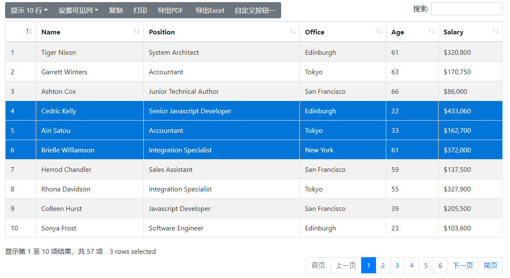510x278 pixels.
Task: Sort by Office using sort arrows
Action: tap(379, 31)
